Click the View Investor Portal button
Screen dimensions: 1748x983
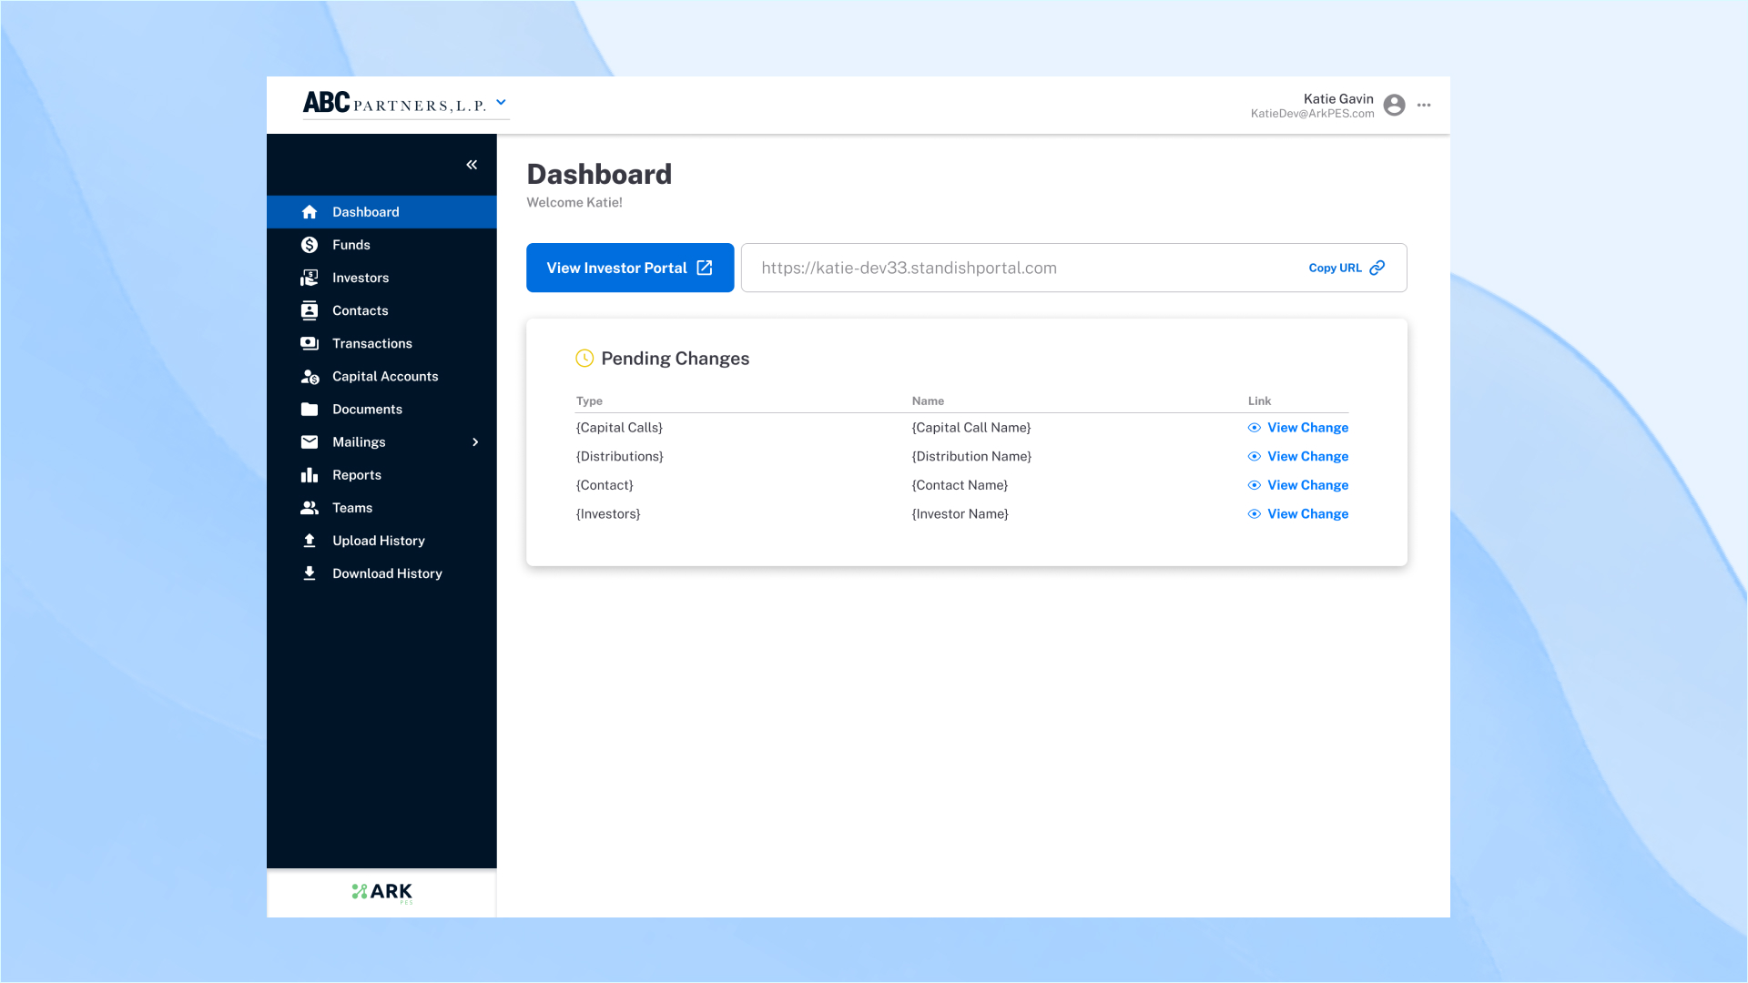pyautogui.click(x=630, y=268)
